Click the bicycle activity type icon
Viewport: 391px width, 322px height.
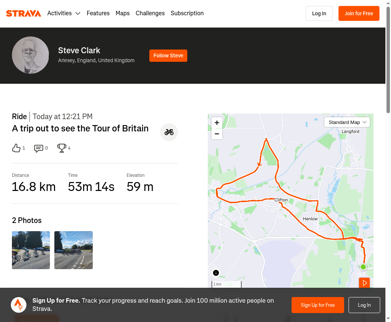click(169, 132)
